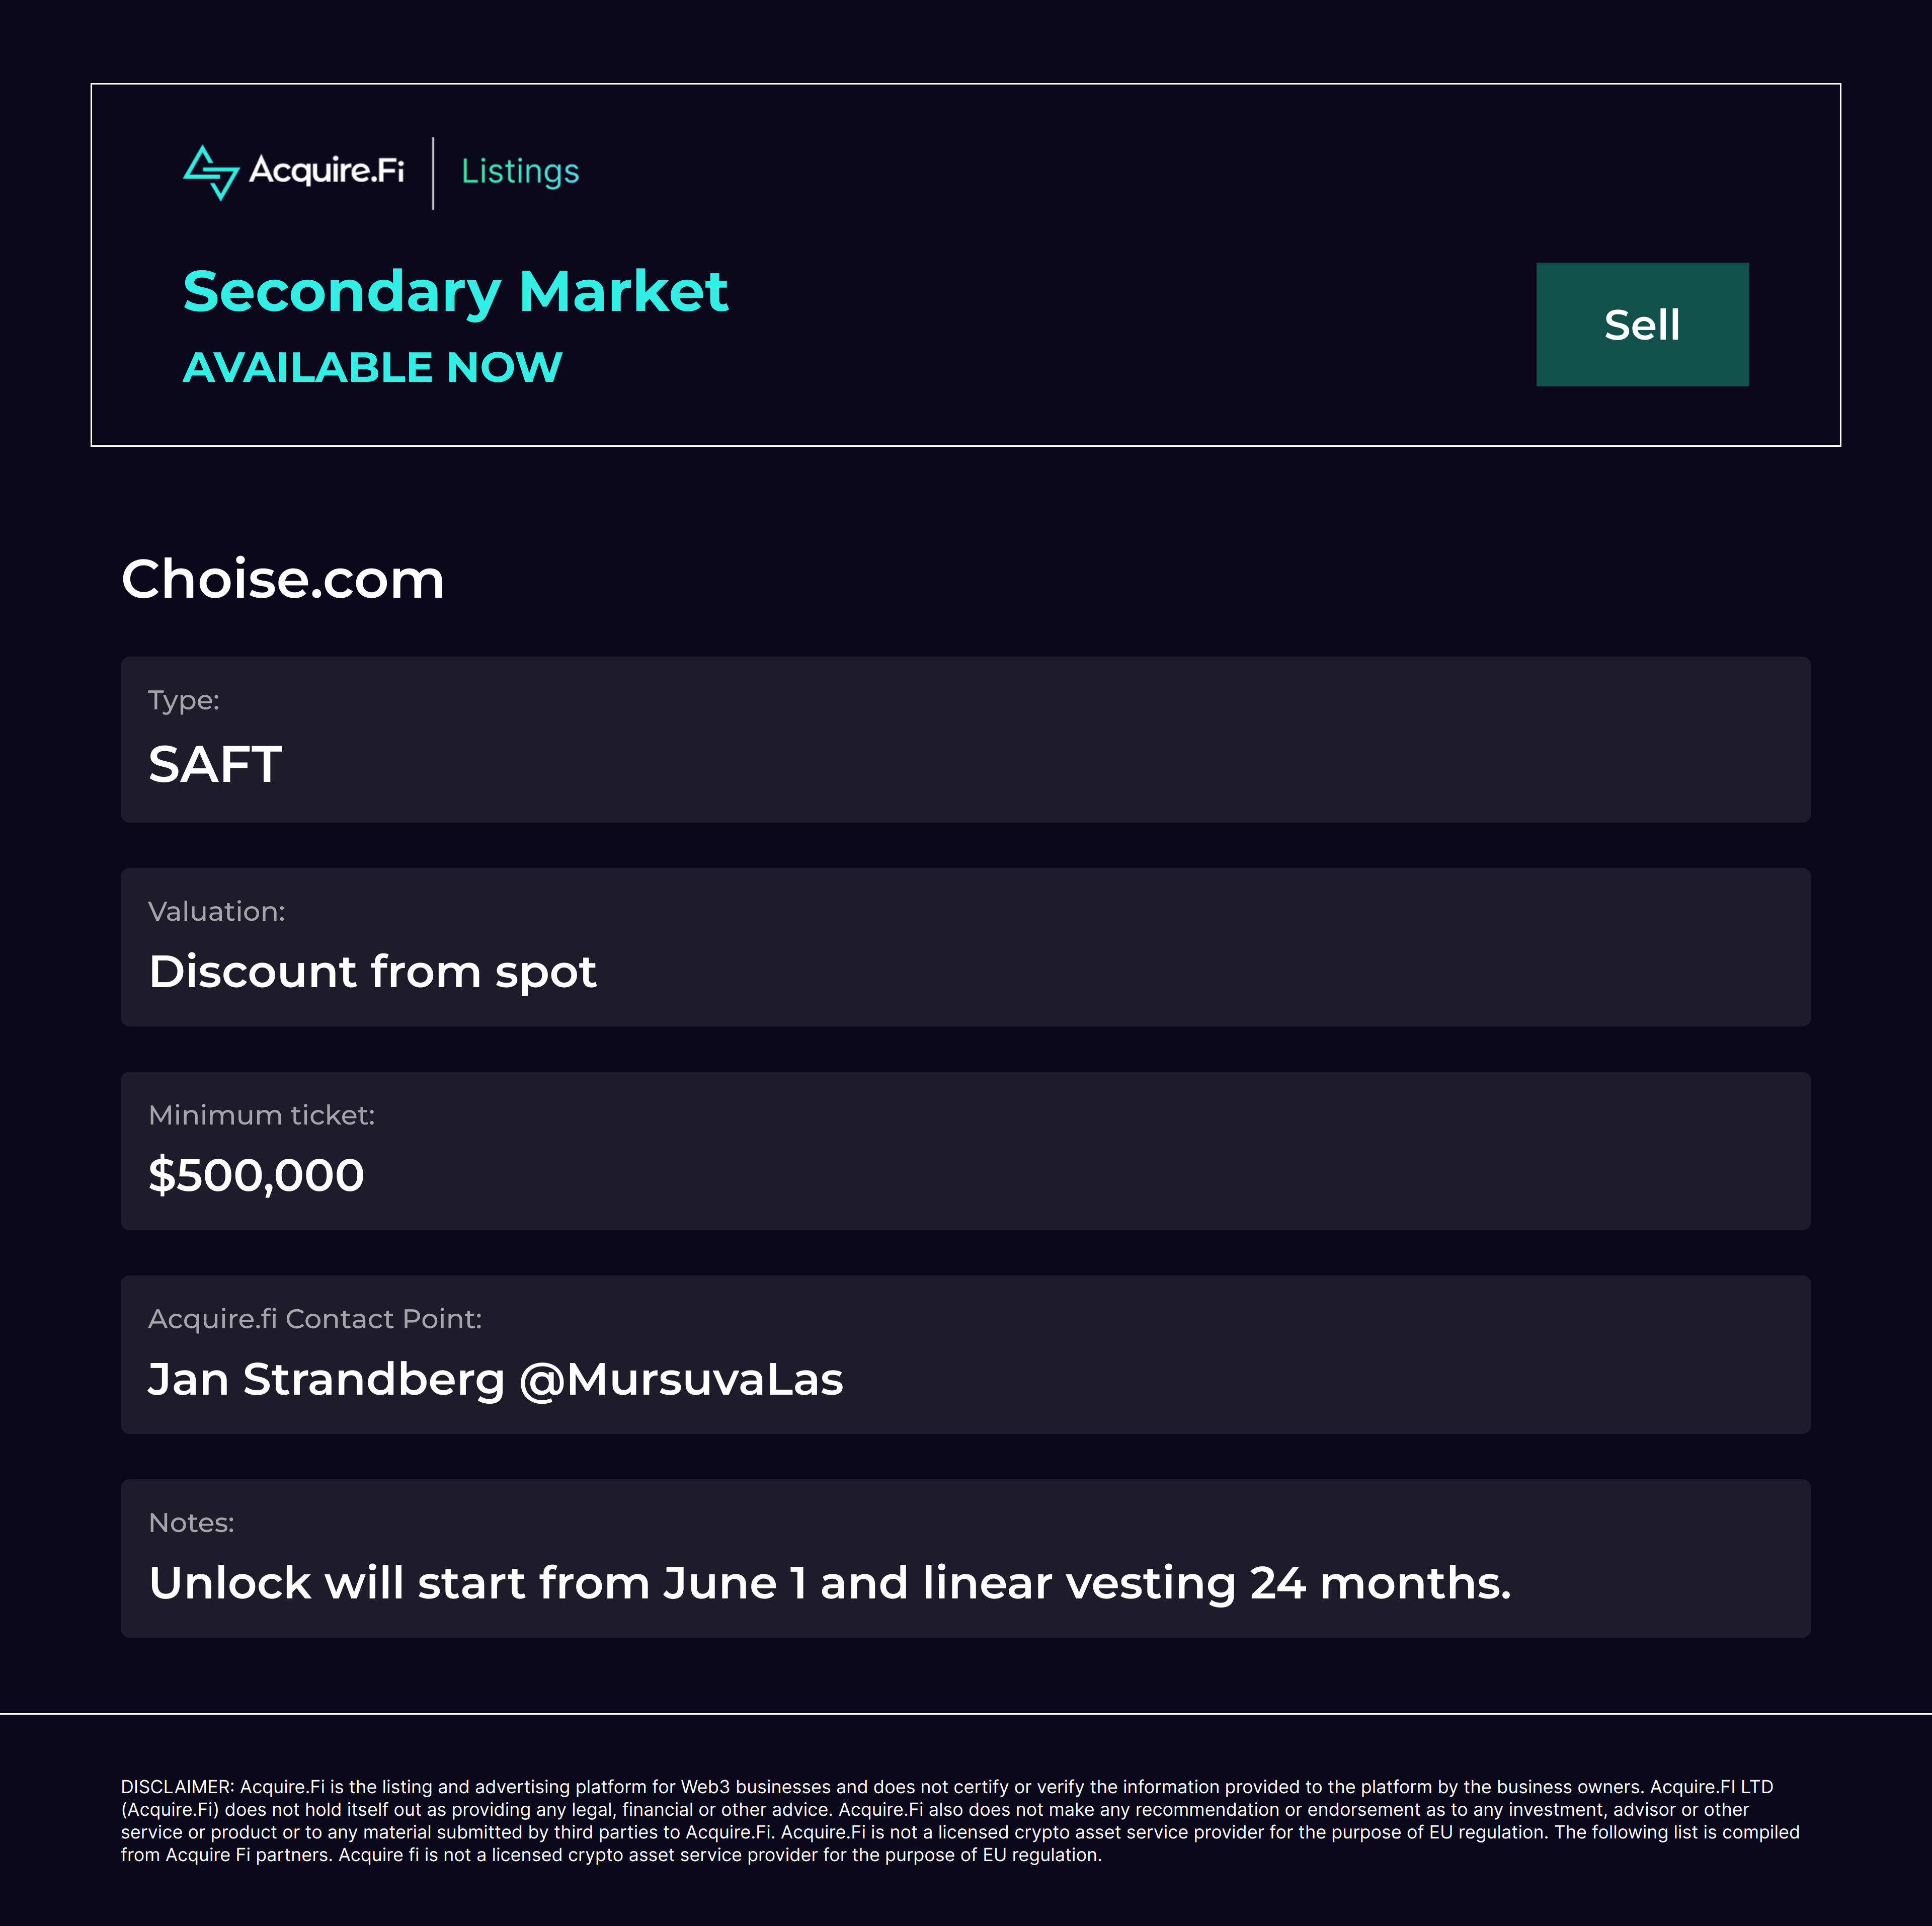
Task: Select the SAFT type value
Action: tap(215, 764)
